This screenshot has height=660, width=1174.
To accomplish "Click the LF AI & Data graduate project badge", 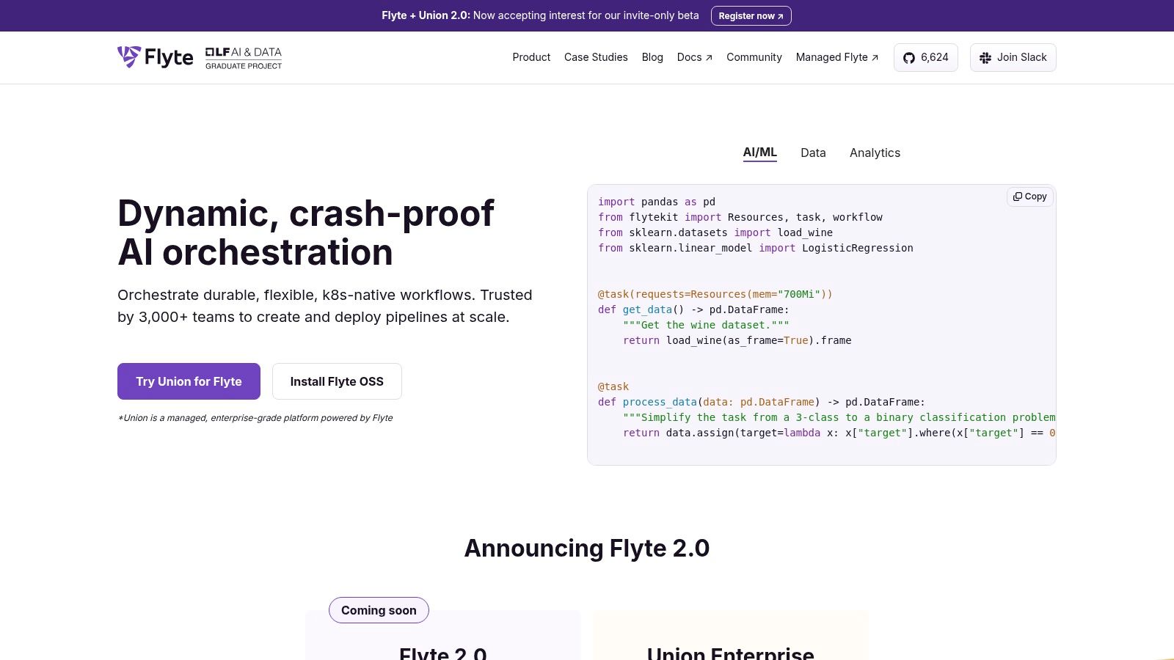I will pos(243,58).
